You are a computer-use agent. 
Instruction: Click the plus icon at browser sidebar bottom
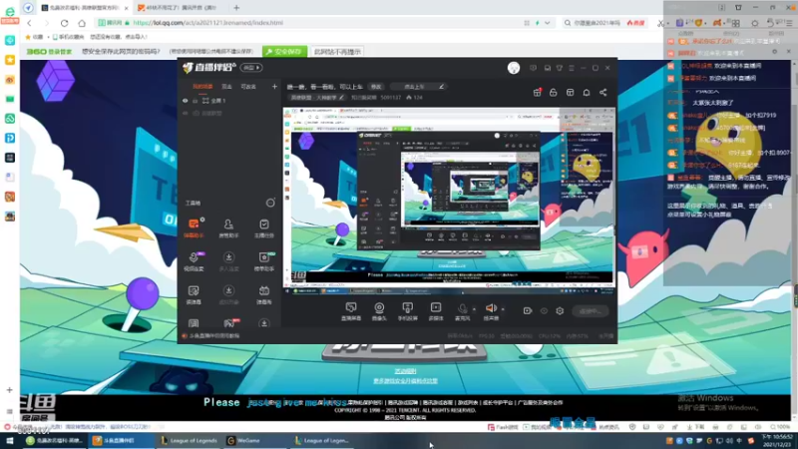point(10,390)
